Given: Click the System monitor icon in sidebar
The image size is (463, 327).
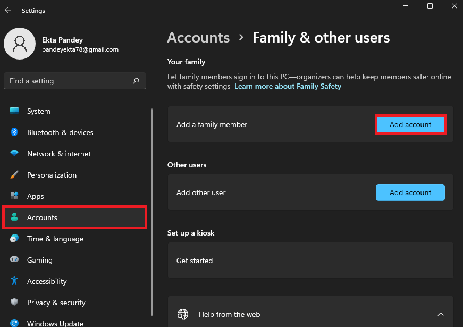Looking at the screenshot, I should (x=14, y=111).
